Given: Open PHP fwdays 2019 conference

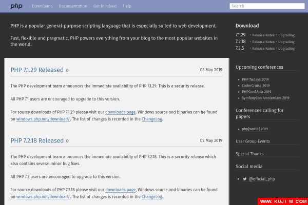Looking at the screenshot, I should pyautogui.click(x=255, y=79).
